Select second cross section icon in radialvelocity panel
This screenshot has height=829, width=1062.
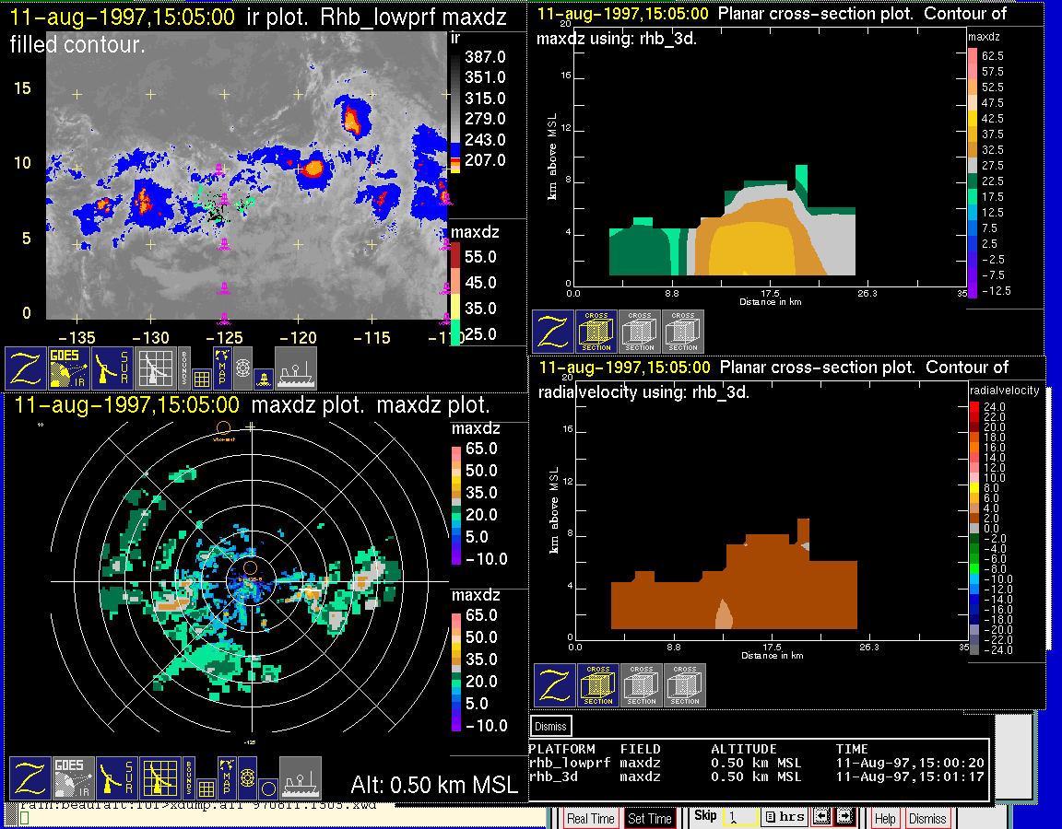click(642, 685)
